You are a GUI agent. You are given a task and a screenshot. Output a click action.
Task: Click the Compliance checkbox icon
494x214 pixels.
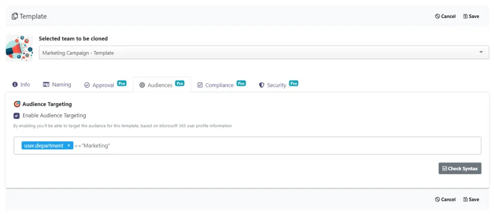click(200, 85)
